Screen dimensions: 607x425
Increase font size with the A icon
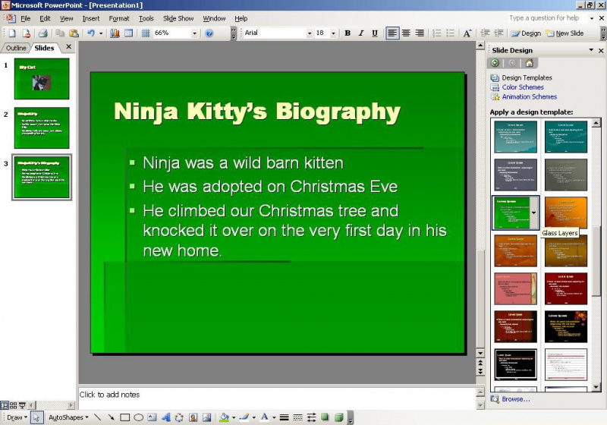pos(467,33)
